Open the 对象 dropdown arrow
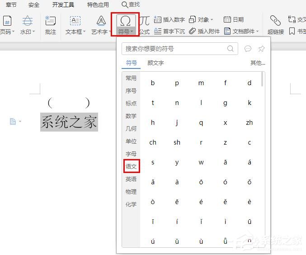The image size is (306, 255). (x=212, y=20)
